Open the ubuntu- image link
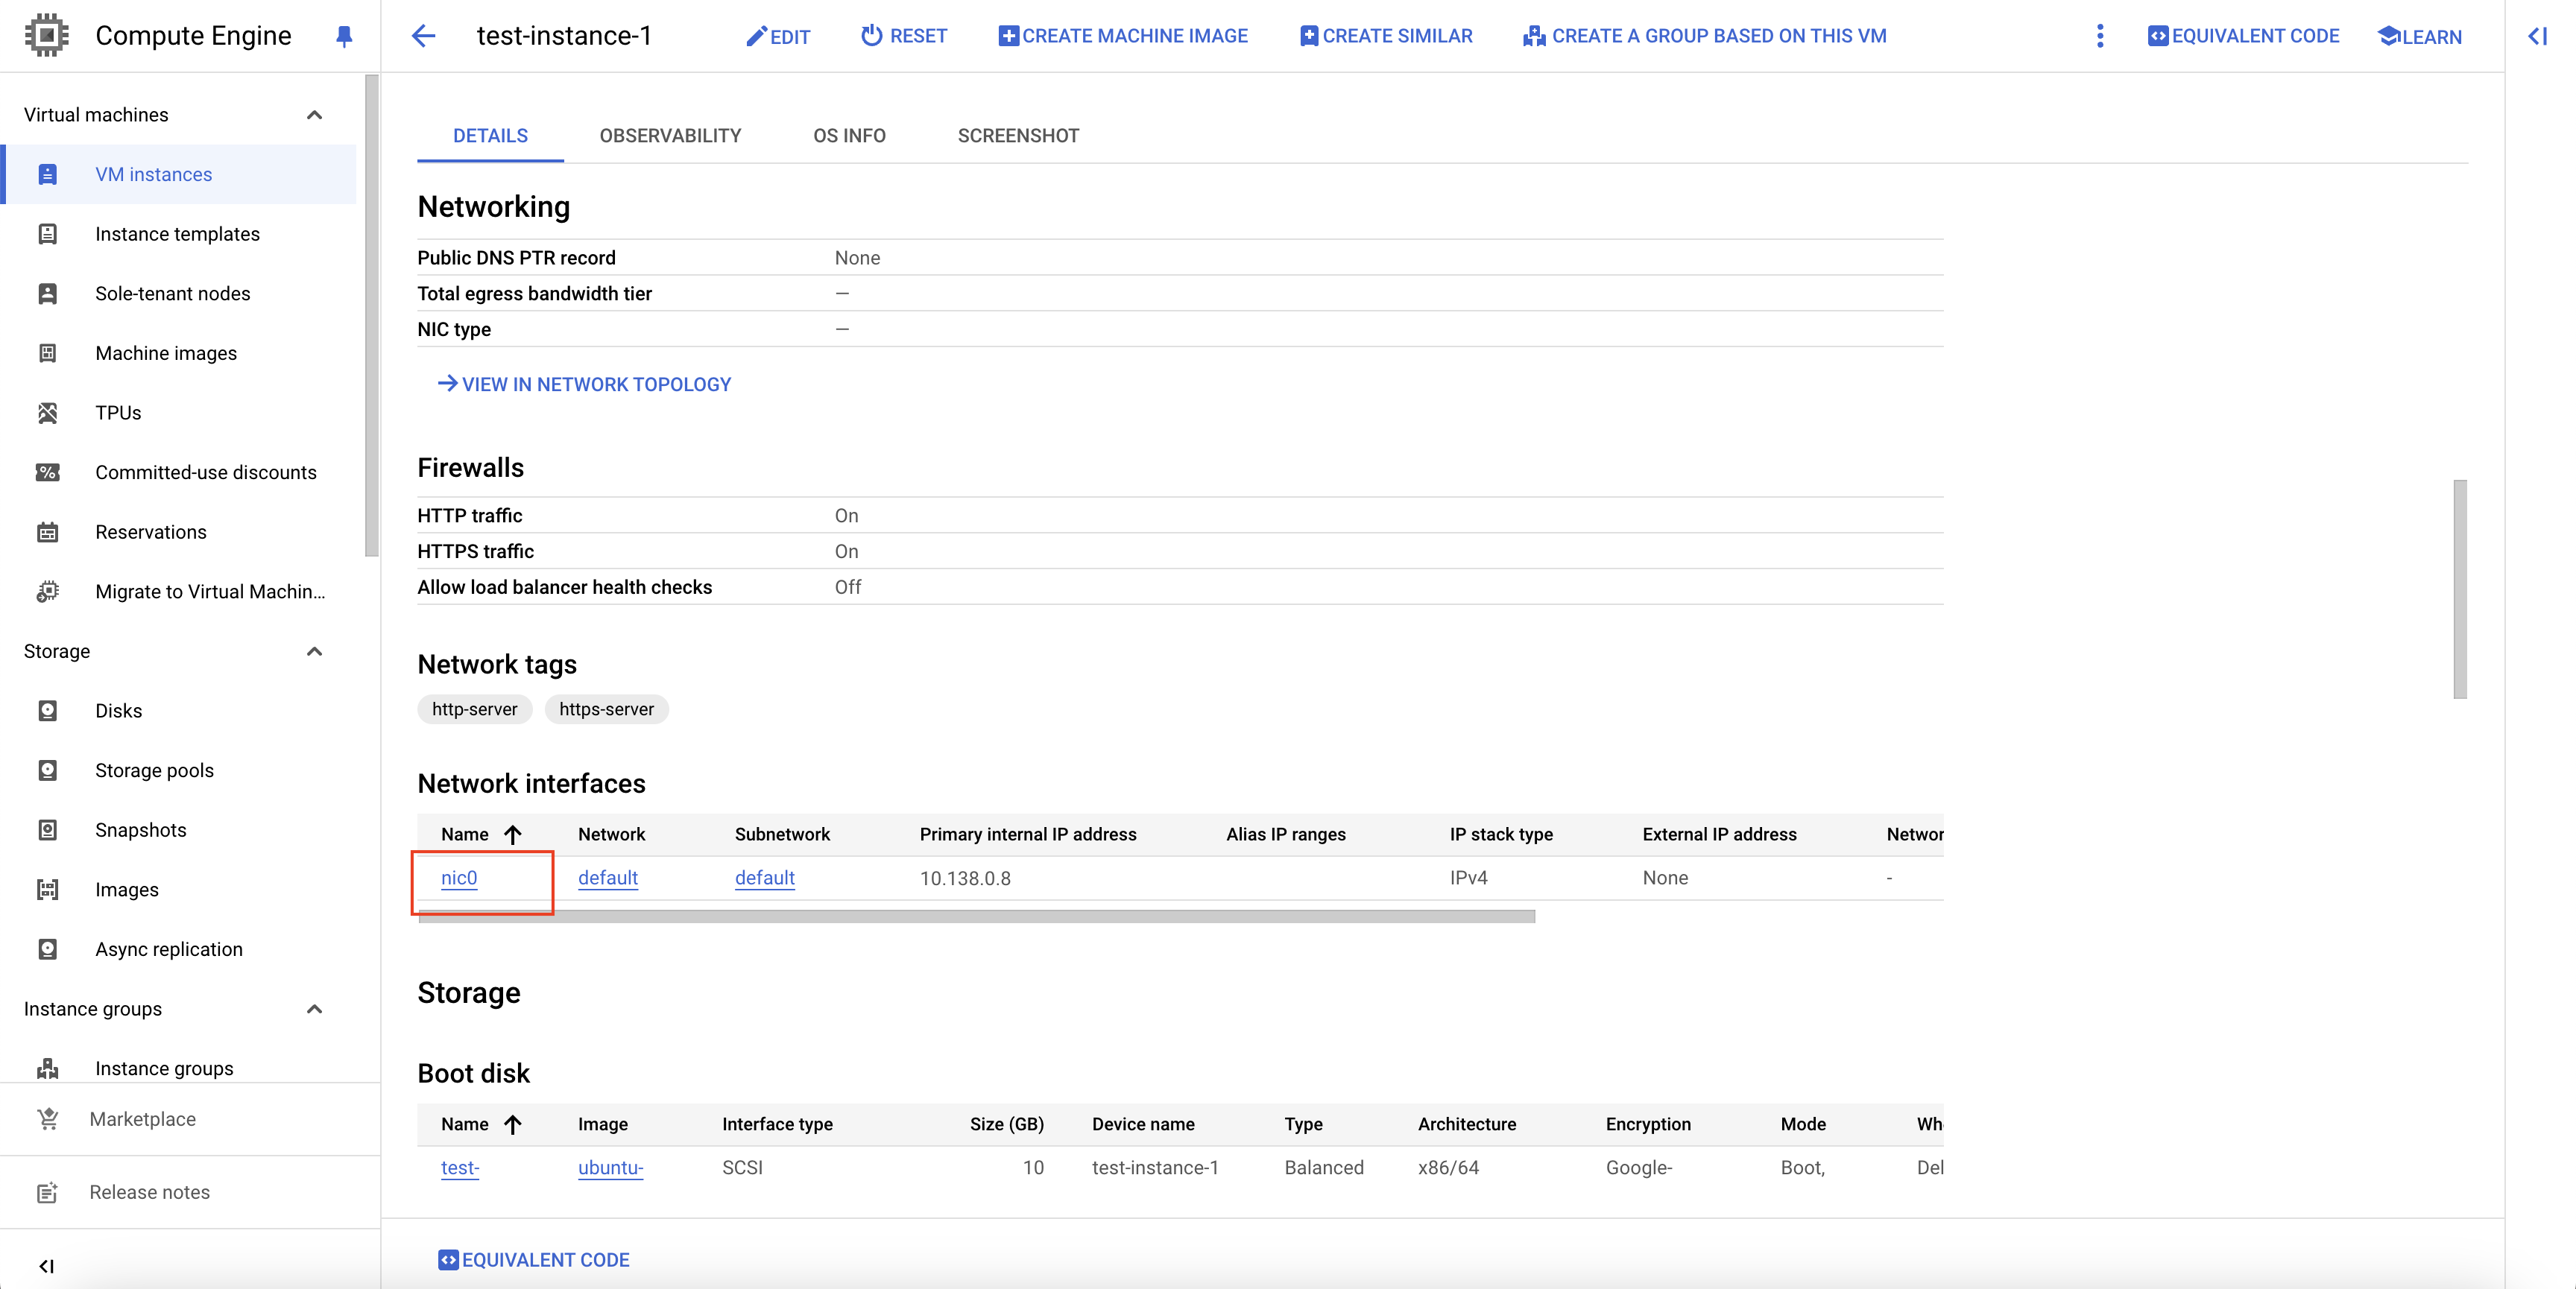The width and height of the screenshot is (2576, 1289). [x=610, y=1168]
